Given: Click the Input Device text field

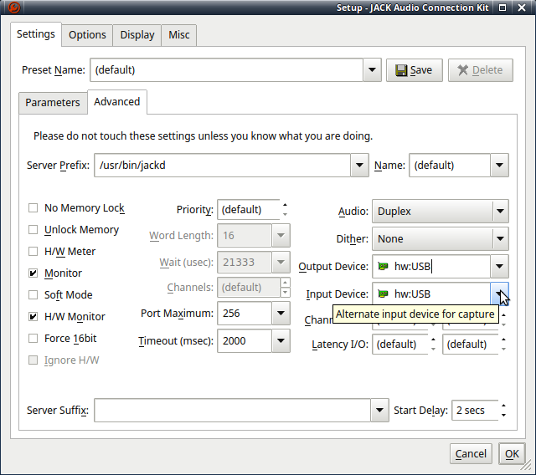Looking at the screenshot, I should 431,294.
